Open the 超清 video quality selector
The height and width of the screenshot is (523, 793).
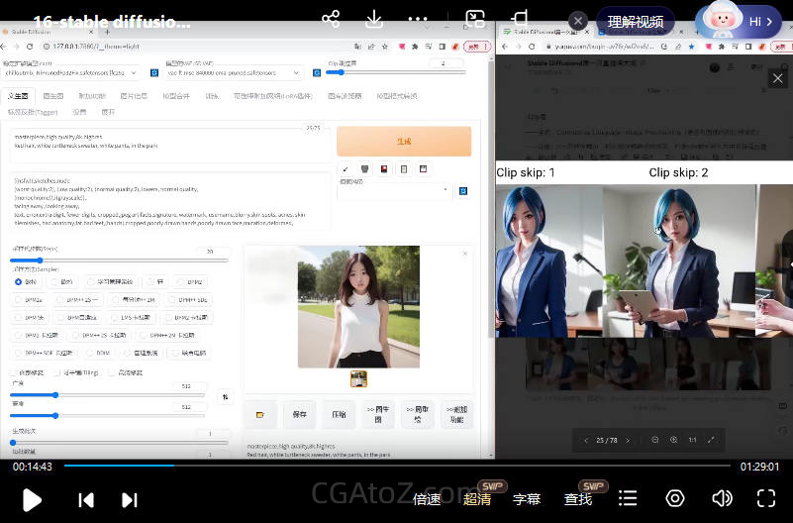[477, 499]
